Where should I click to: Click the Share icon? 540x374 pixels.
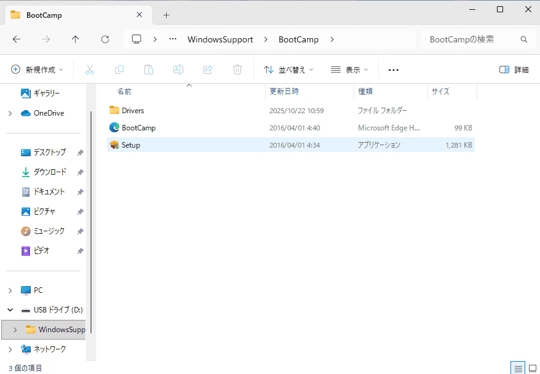(x=208, y=70)
